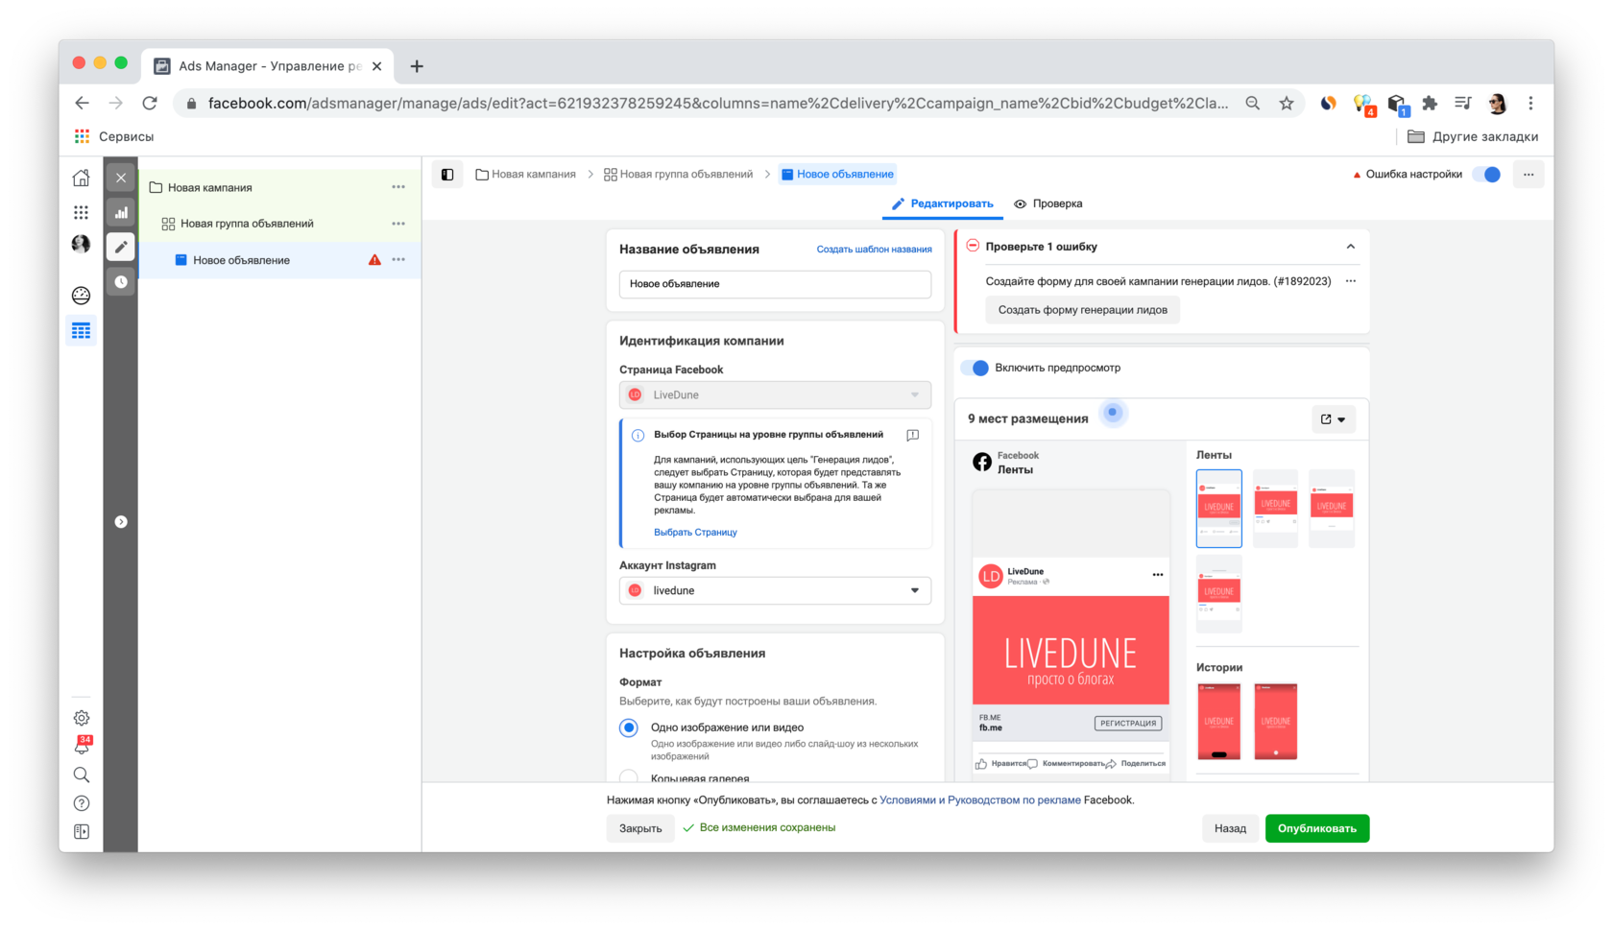The width and height of the screenshot is (1613, 930).
Task: Select Кольцевая галерея radio option
Action: (629, 777)
